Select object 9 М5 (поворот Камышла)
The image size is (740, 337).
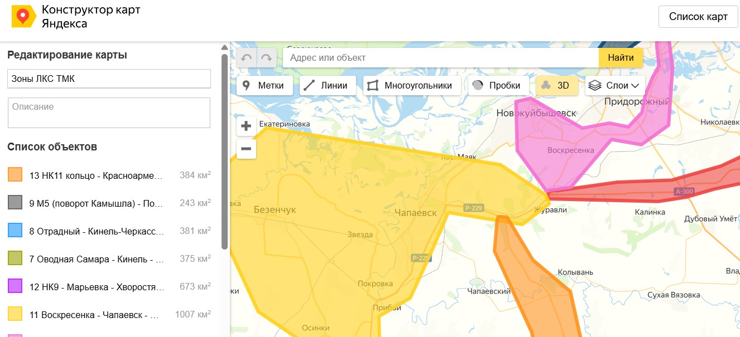tap(96, 203)
